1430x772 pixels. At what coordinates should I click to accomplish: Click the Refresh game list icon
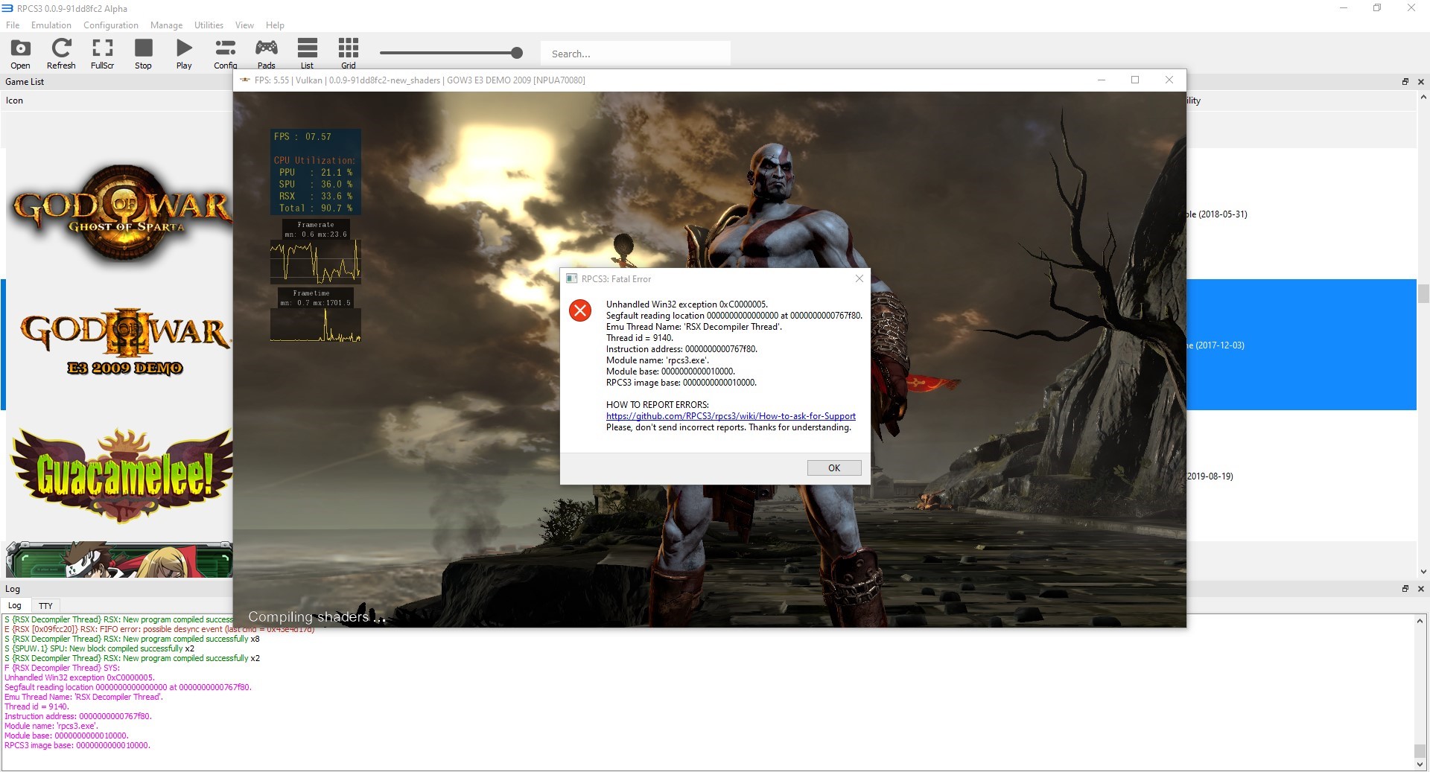click(61, 54)
